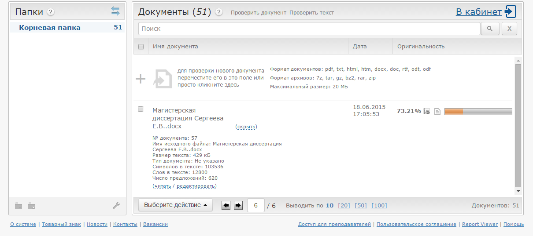This screenshot has height=236, width=533.
Task: Click the magnifier search button
Action: (490, 29)
